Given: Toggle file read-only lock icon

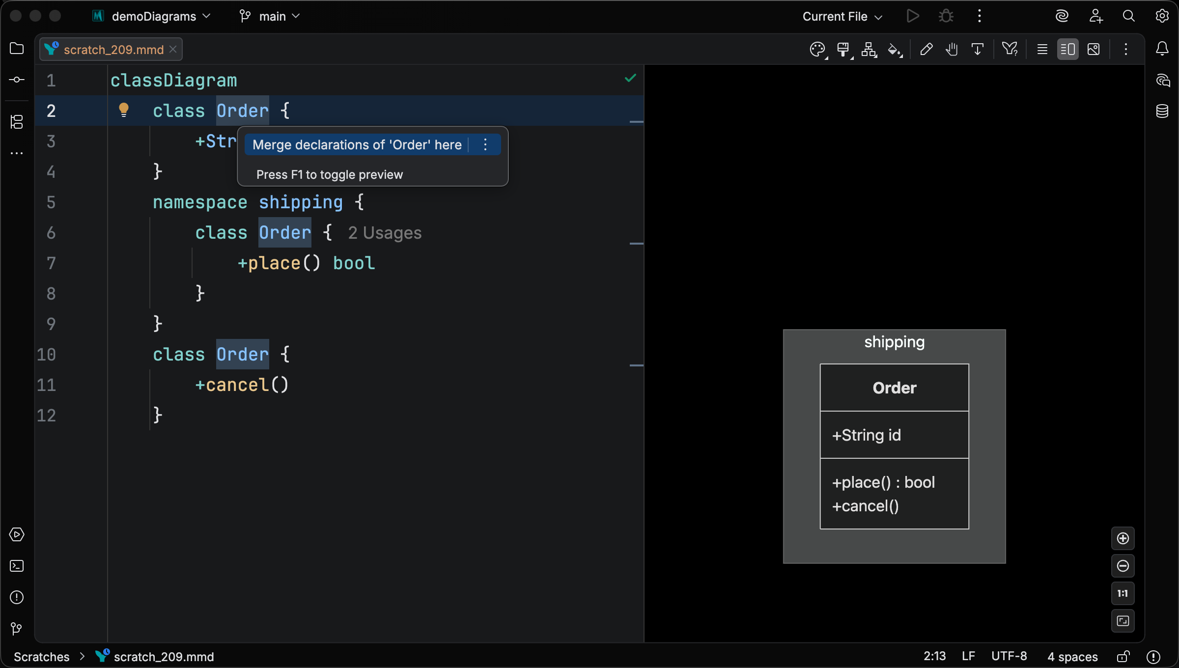Looking at the screenshot, I should (1123, 657).
